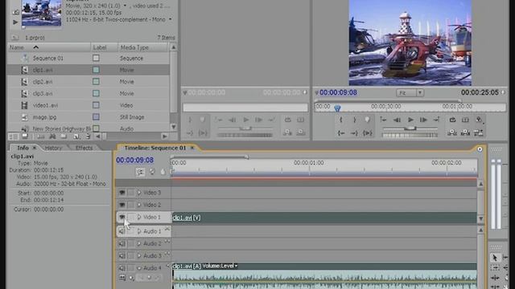Expand the Audio 2 track

[x=139, y=243]
